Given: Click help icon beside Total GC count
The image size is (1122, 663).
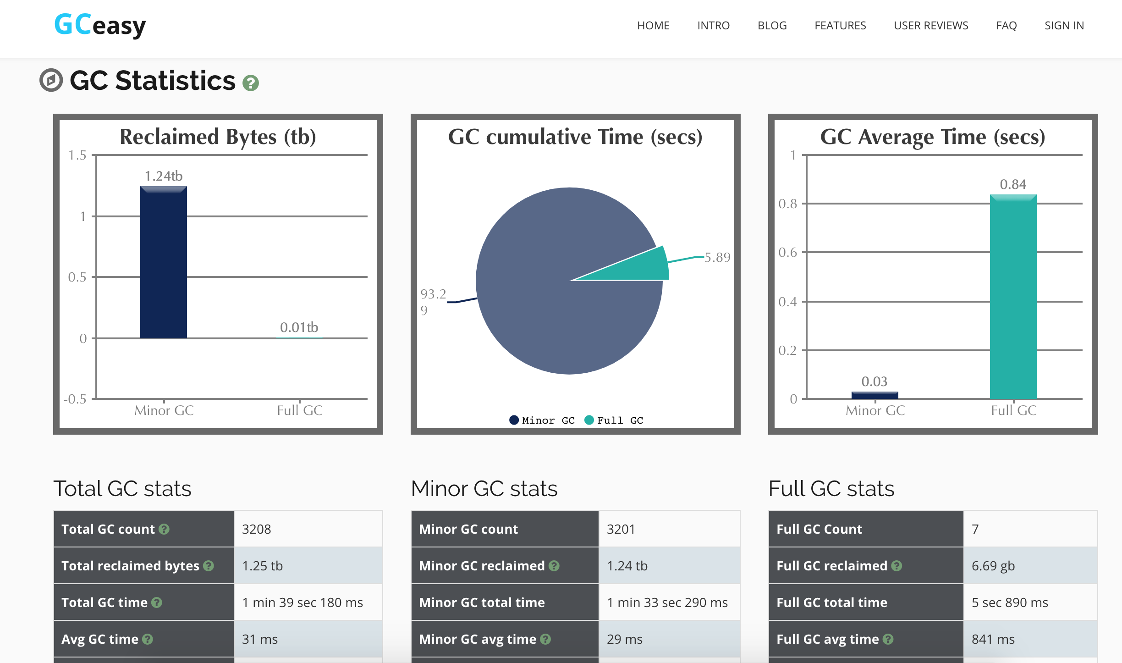Looking at the screenshot, I should pos(164,529).
